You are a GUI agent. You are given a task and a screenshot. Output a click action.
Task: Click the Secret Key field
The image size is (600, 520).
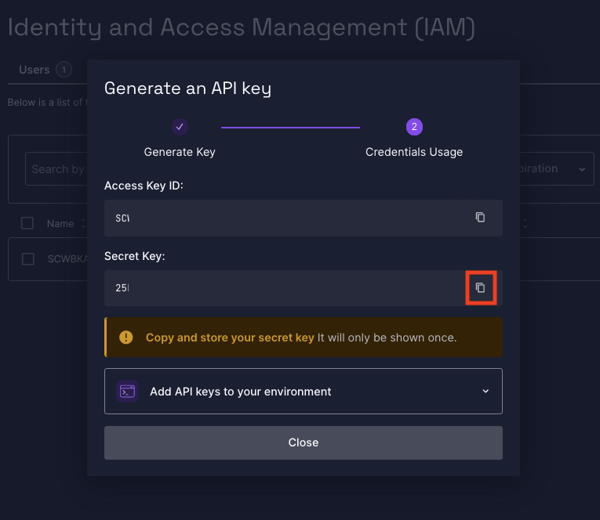point(303,288)
